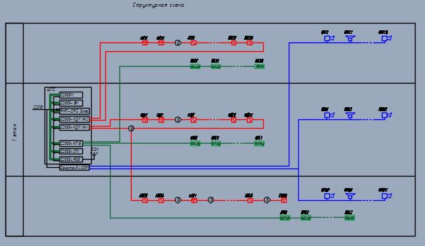
Task: Click the middle-floor blue horn loudspeaker symbol
Action: 350,115
